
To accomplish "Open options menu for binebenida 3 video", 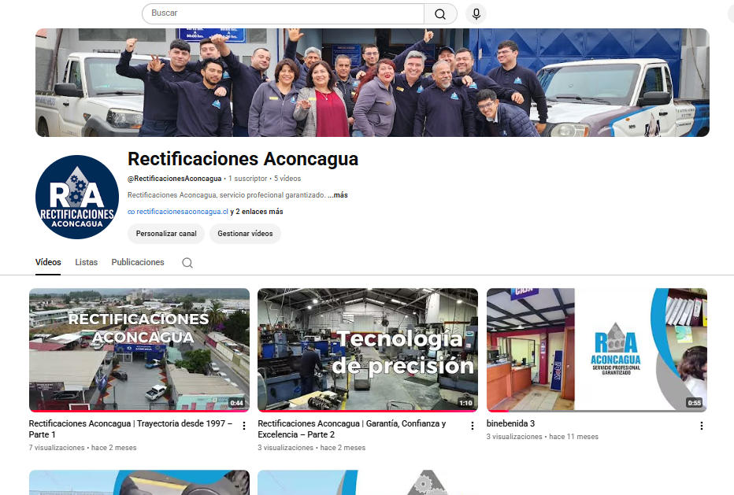I will [701, 426].
